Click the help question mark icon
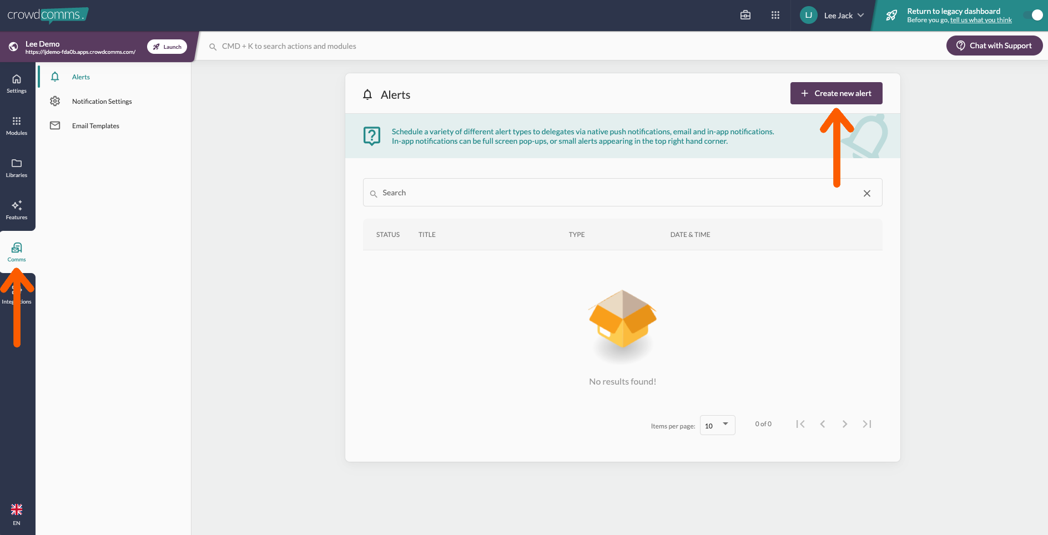1048x535 pixels. click(x=372, y=136)
